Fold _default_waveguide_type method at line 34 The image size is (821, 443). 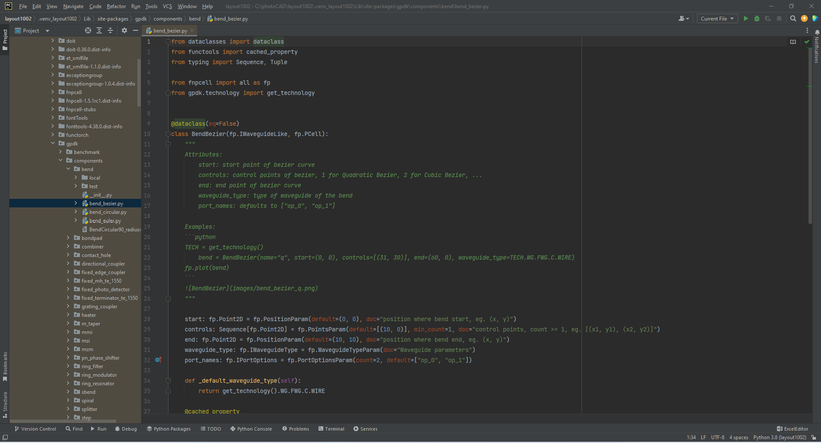coord(168,381)
